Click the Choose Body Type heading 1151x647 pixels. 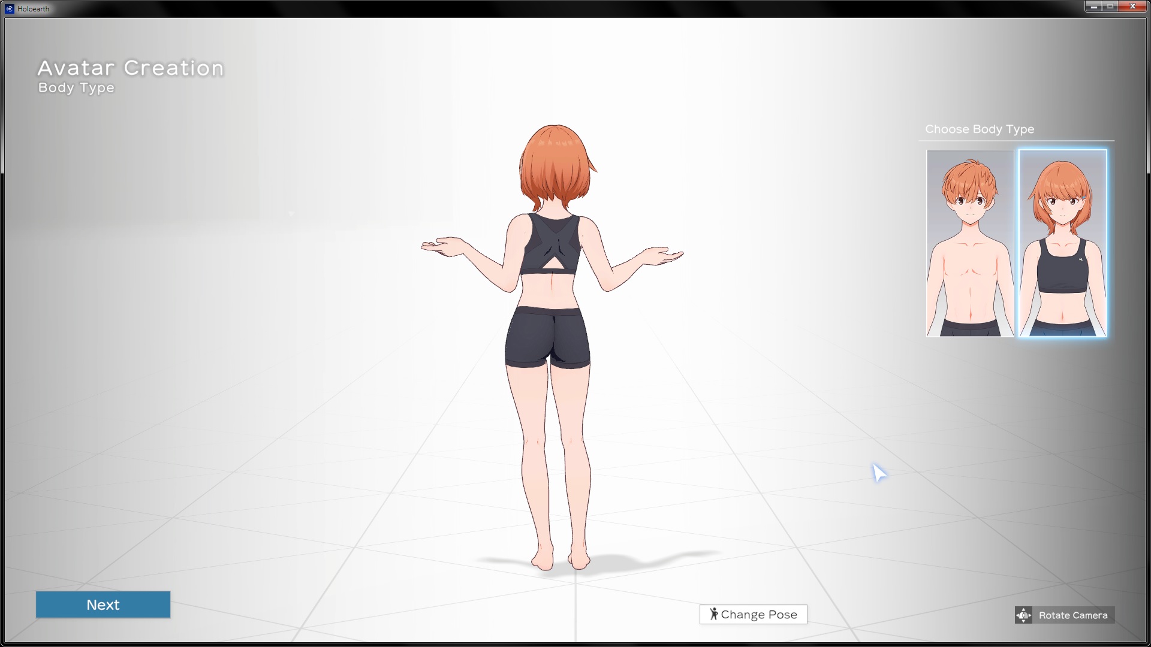tap(979, 129)
